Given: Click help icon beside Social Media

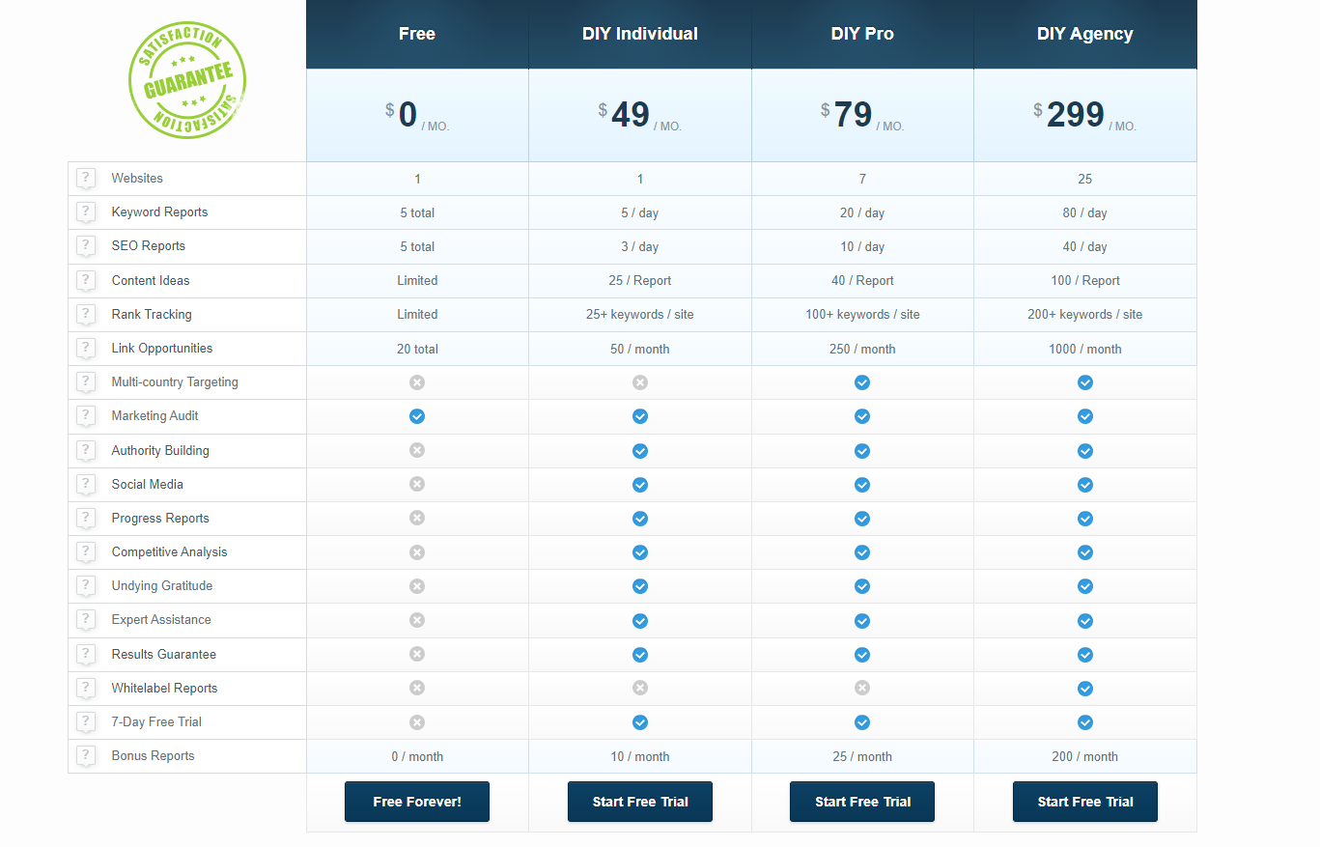Looking at the screenshot, I should tap(86, 485).
